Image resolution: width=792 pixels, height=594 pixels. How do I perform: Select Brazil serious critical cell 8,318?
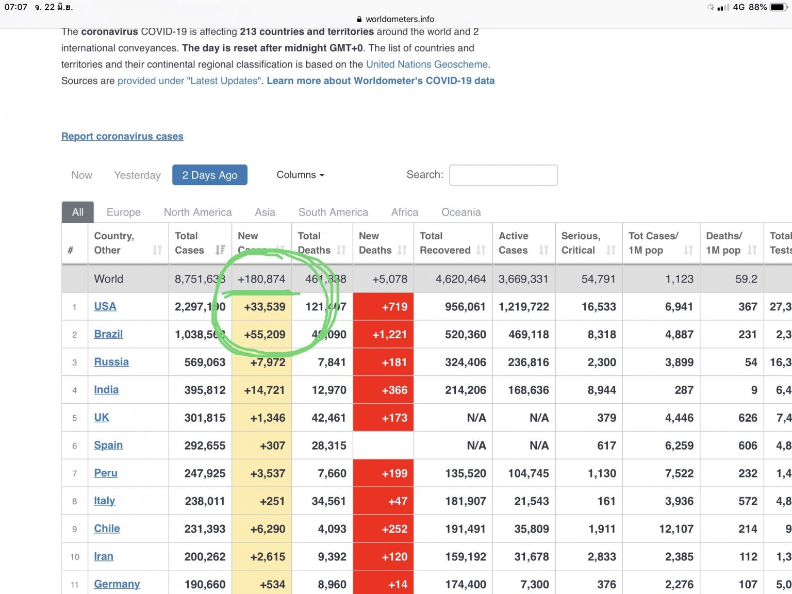pyautogui.click(x=589, y=335)
